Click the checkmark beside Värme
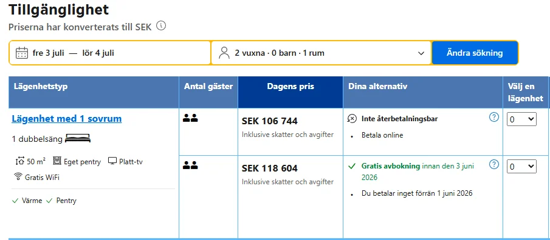This screenshot has width=550, height=240. pos(15,201)
